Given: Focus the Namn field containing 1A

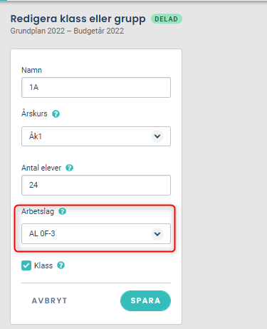Looking at the screenshot, I should (96, 87).
